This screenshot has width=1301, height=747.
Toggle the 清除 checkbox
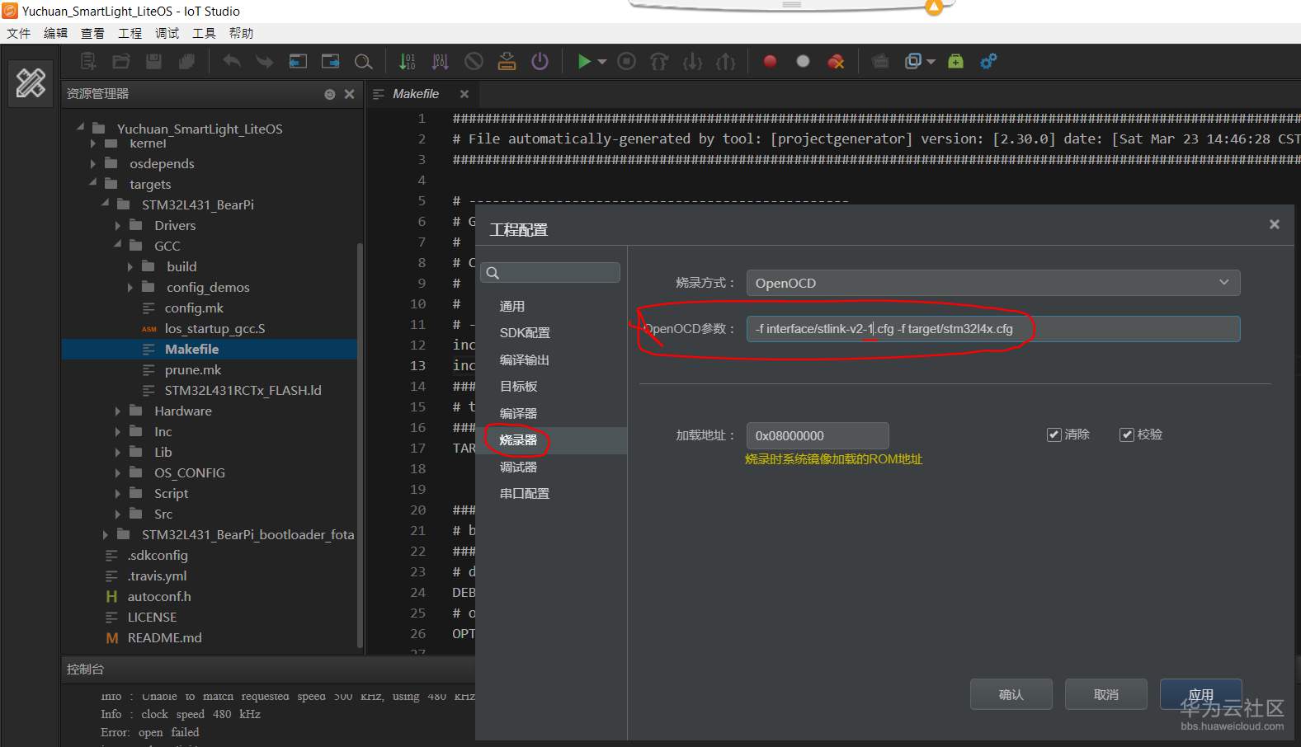1054,435
